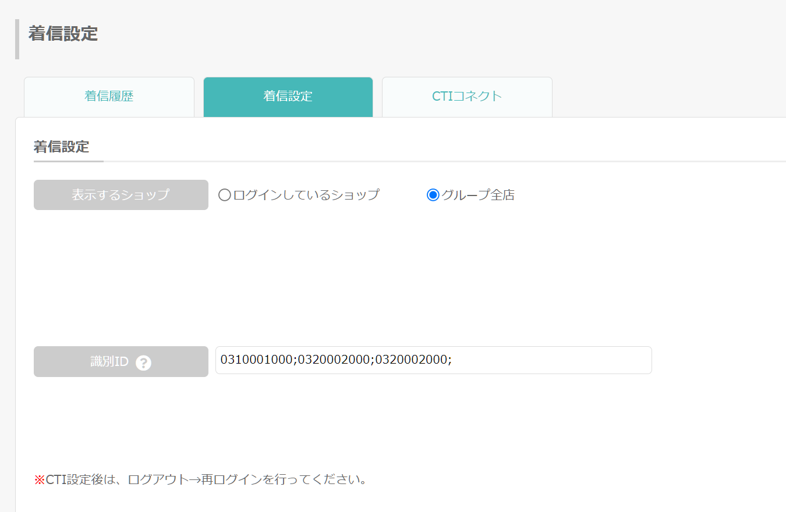Click the ログインしているショップ option label text
Viewport: 786px width, 512px height.
306,195
